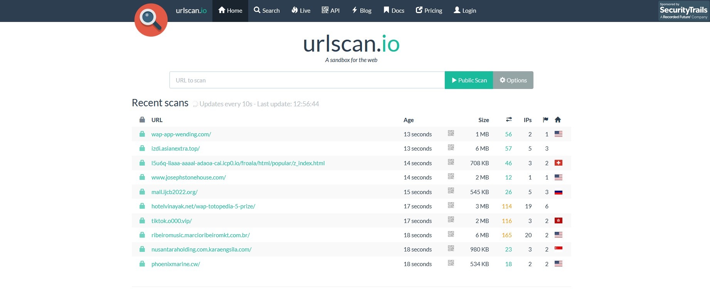Click QR code icon for josephstonehouse.com row
710x290 pixels.
[451, 176]
